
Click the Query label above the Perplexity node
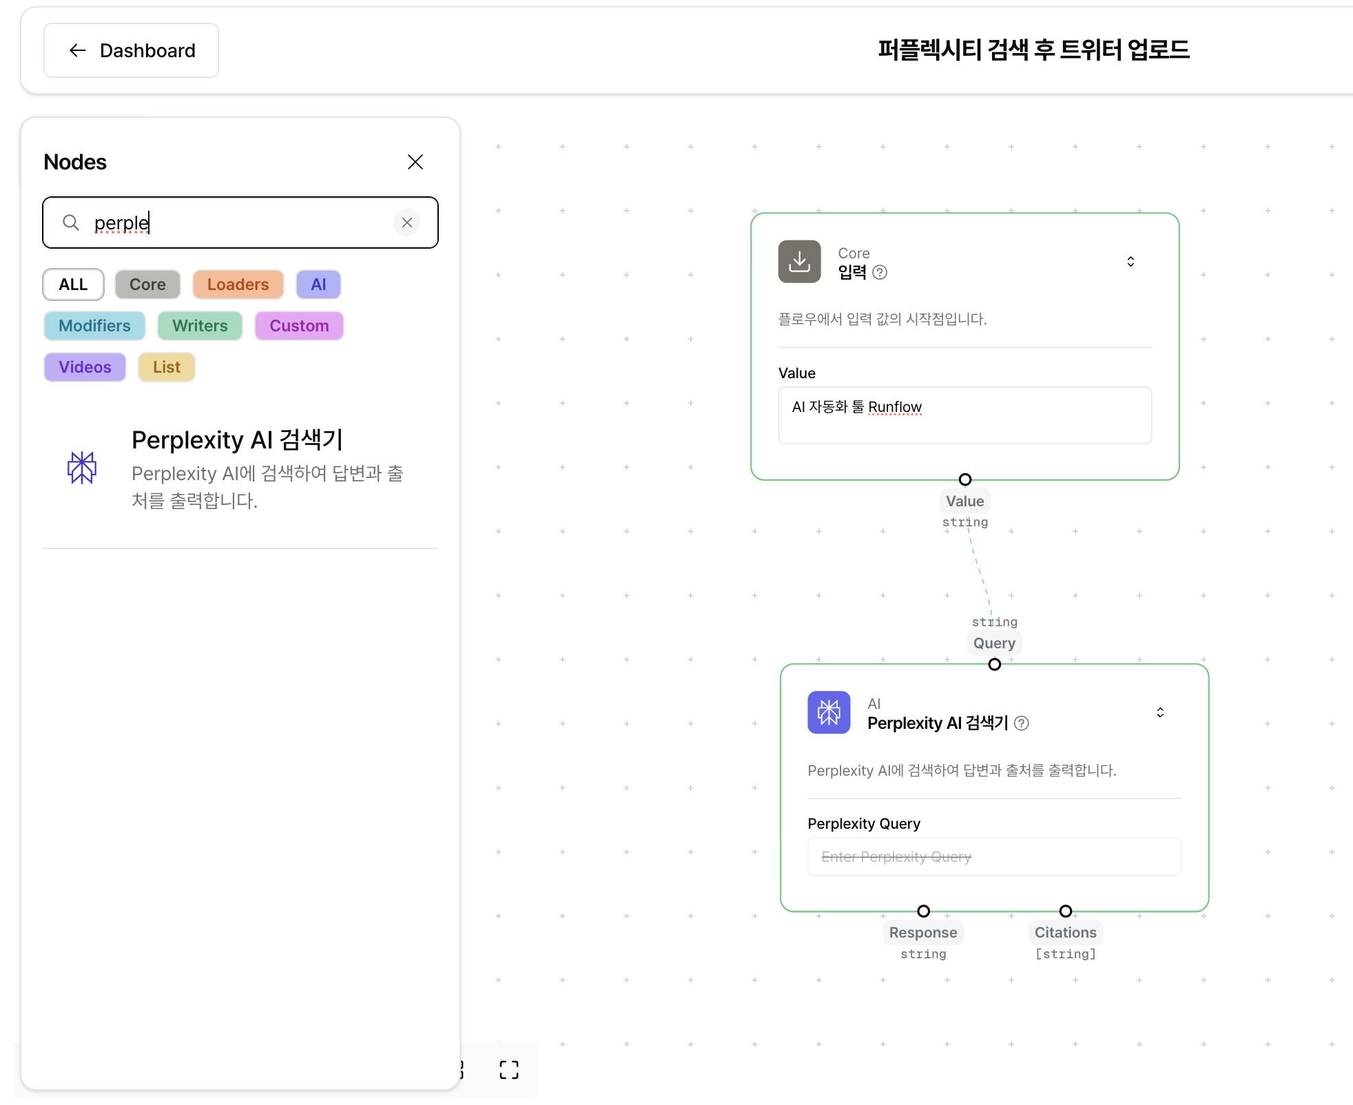(994, 643)
